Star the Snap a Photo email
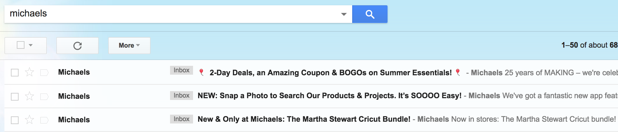 coord(29,96)
